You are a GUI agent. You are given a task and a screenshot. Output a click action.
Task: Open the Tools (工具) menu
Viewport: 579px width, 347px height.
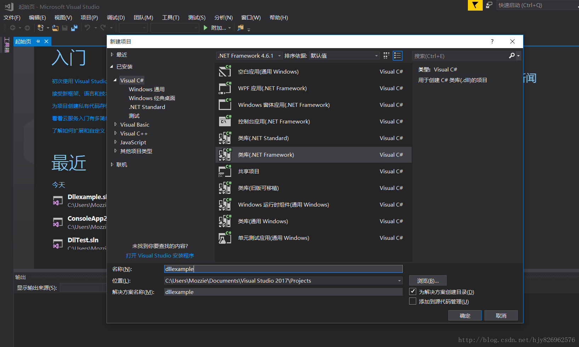(x=171, y=17)
